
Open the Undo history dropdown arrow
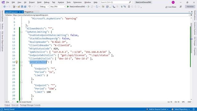[x=32, y=7]
